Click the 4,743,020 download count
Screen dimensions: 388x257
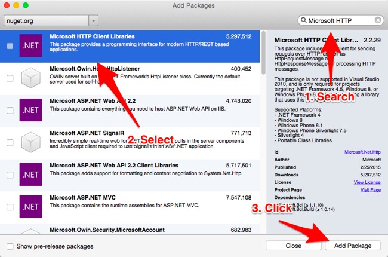(x=239, y=101)
